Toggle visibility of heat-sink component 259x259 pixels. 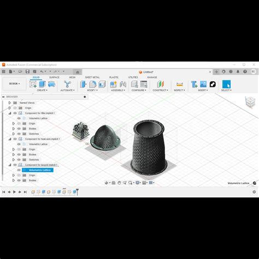click(15, 139)
